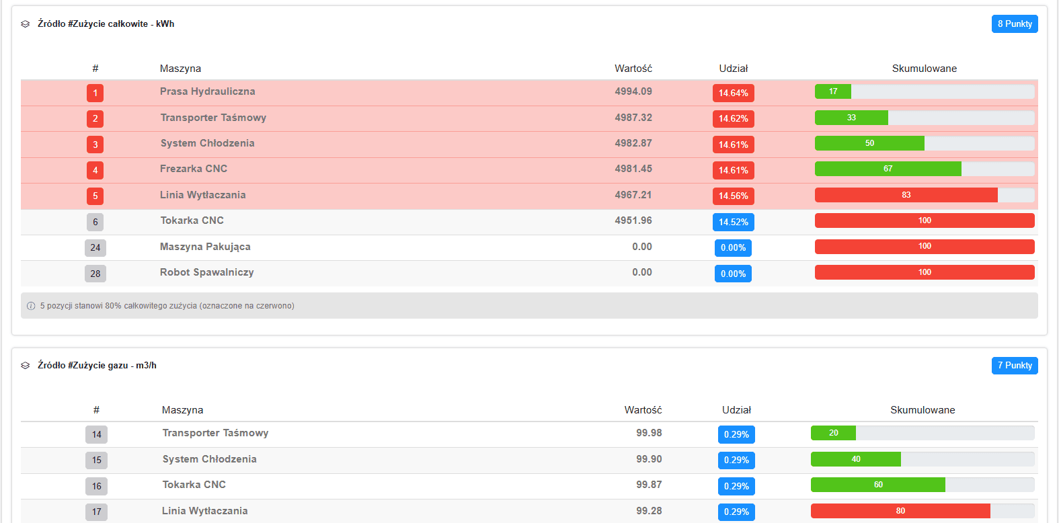Click rank badge 17 in the gas table
This screenshot has height=523, width=1059.
[x=96, y=512]
